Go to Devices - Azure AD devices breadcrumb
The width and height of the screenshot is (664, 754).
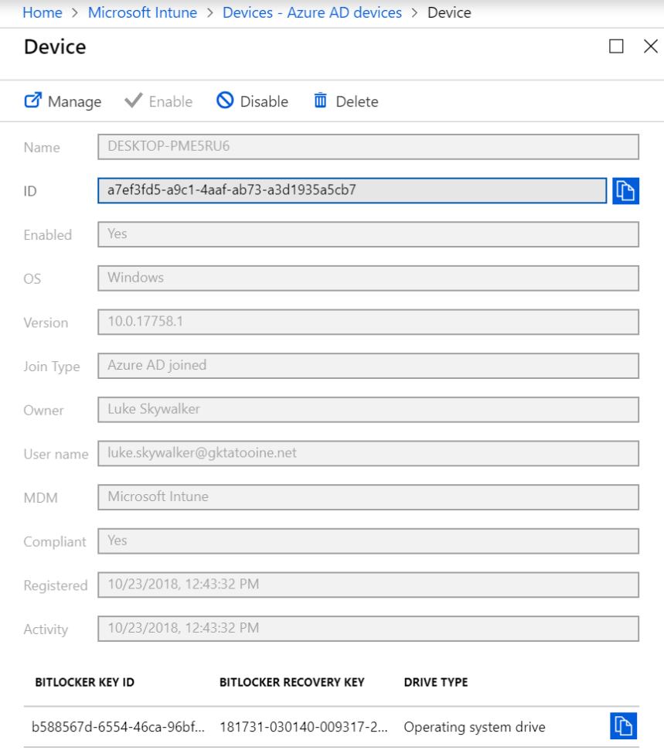[x=312, y=12]
